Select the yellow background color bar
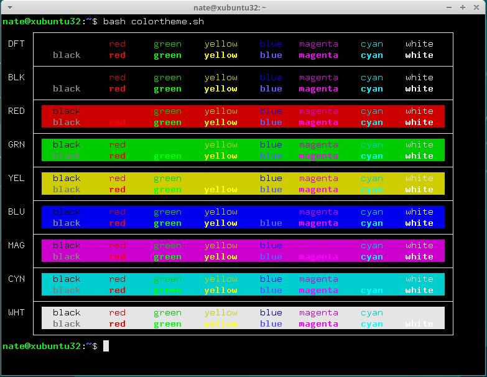The image size is (487, 377). click(x=243, y=184)
